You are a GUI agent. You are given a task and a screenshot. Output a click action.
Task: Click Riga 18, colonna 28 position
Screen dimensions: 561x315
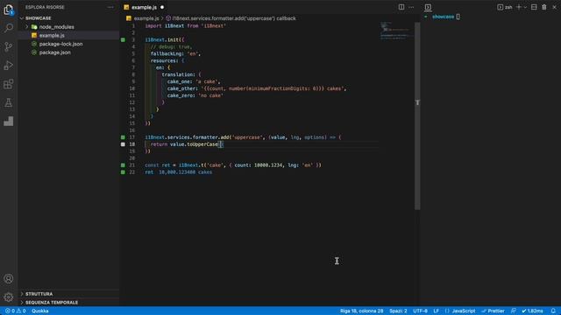click(x=361, y=311)
